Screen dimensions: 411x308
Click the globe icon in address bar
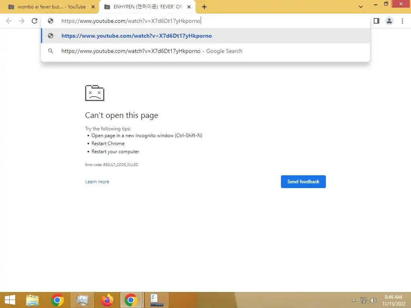coord(51,21)
